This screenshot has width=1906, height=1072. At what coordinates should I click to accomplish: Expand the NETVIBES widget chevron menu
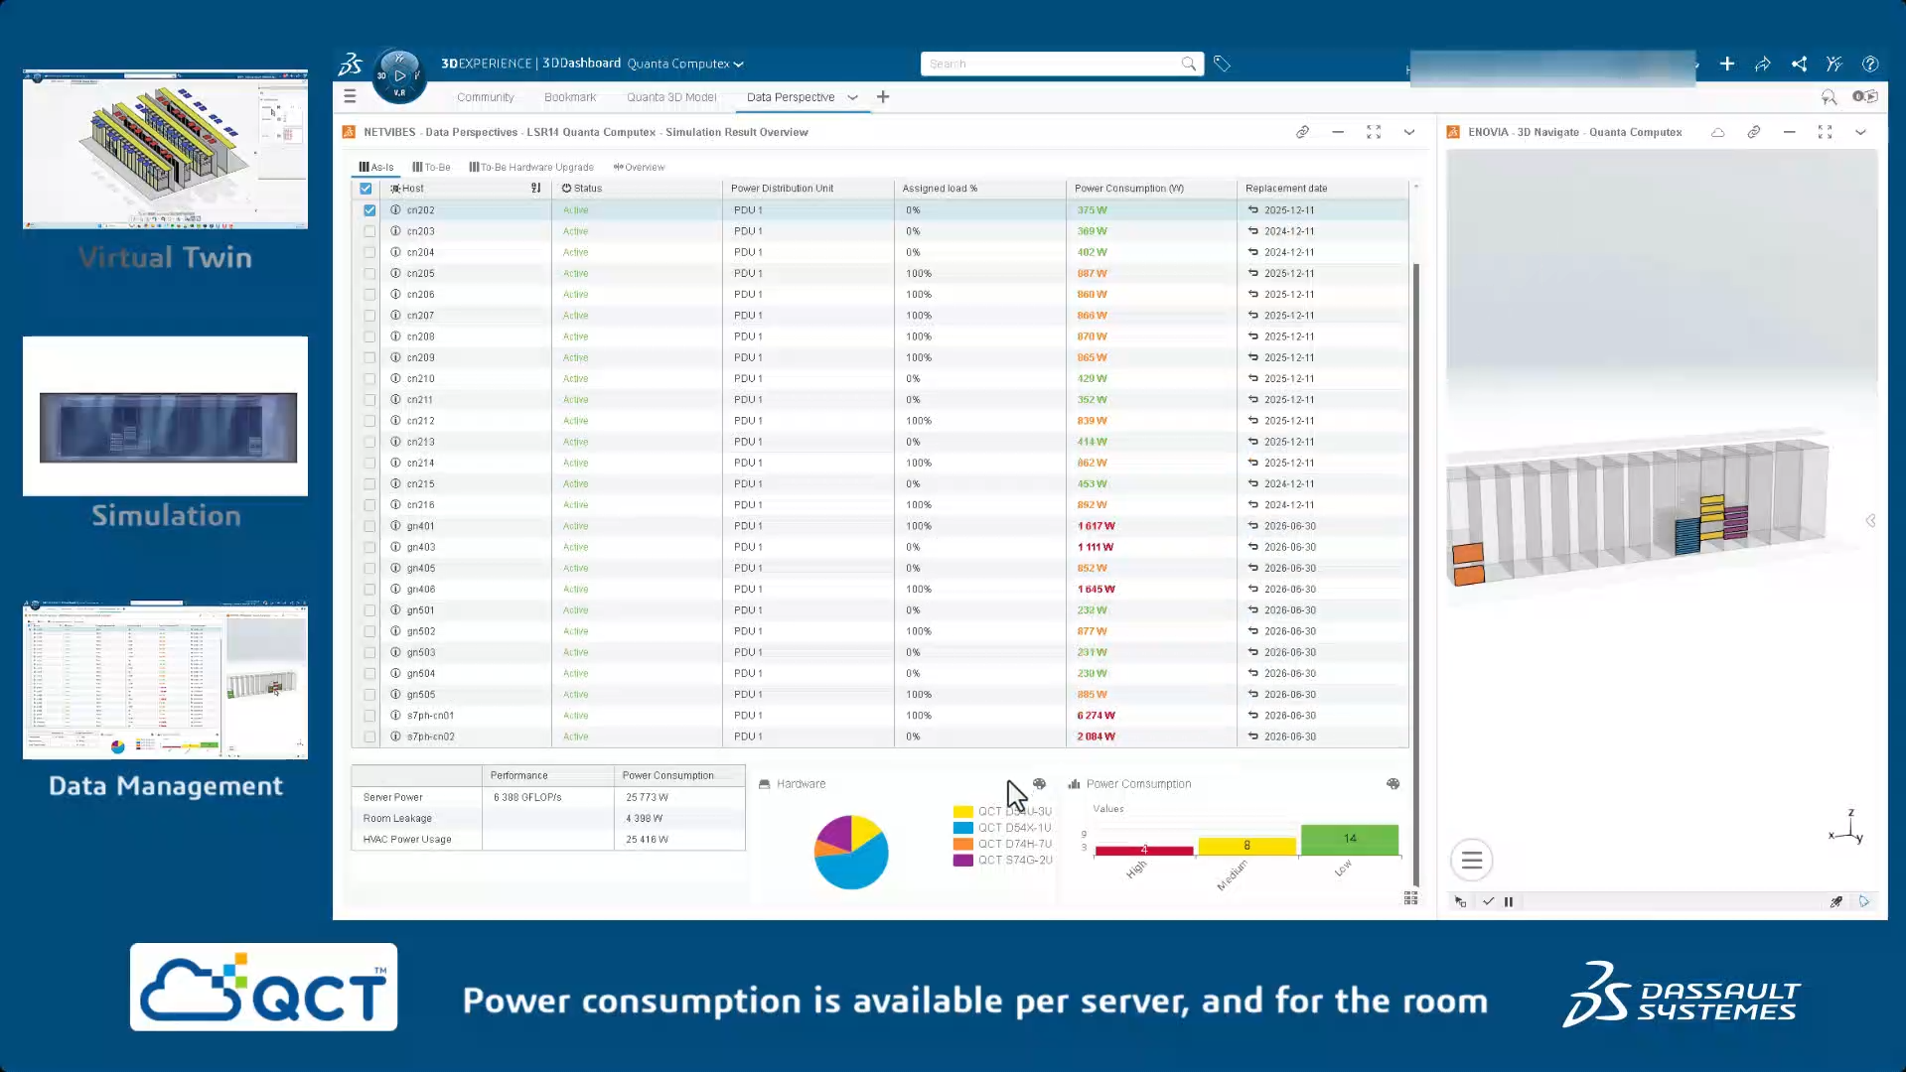[x=1408, y=132]
